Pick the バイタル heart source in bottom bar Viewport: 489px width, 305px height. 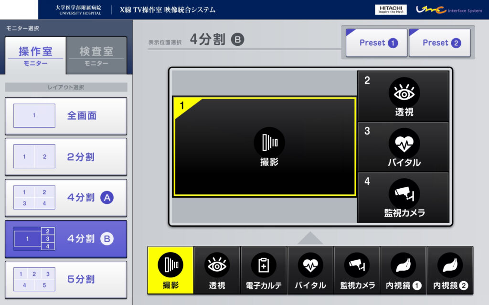(x=310, y=270)
